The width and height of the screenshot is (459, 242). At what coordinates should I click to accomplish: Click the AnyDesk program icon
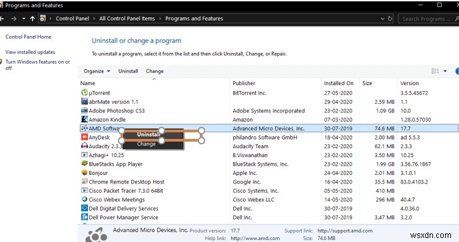[x=85, y=137]
